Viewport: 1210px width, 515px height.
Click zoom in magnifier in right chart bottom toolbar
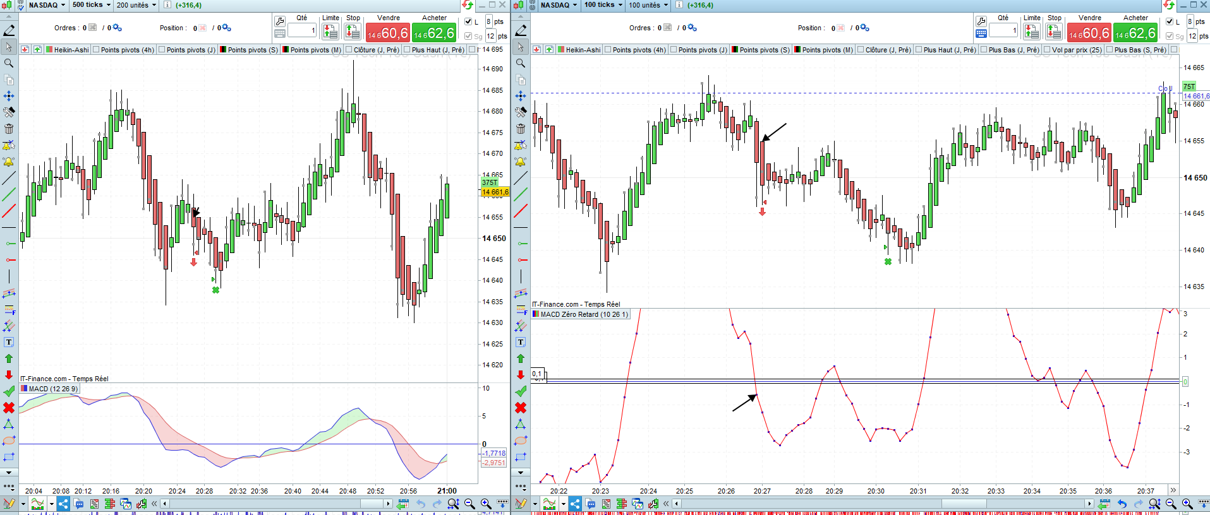click(1187, 504)
